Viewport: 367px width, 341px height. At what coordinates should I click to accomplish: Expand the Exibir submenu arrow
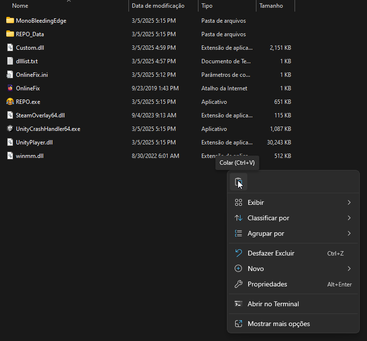(349, 202)
